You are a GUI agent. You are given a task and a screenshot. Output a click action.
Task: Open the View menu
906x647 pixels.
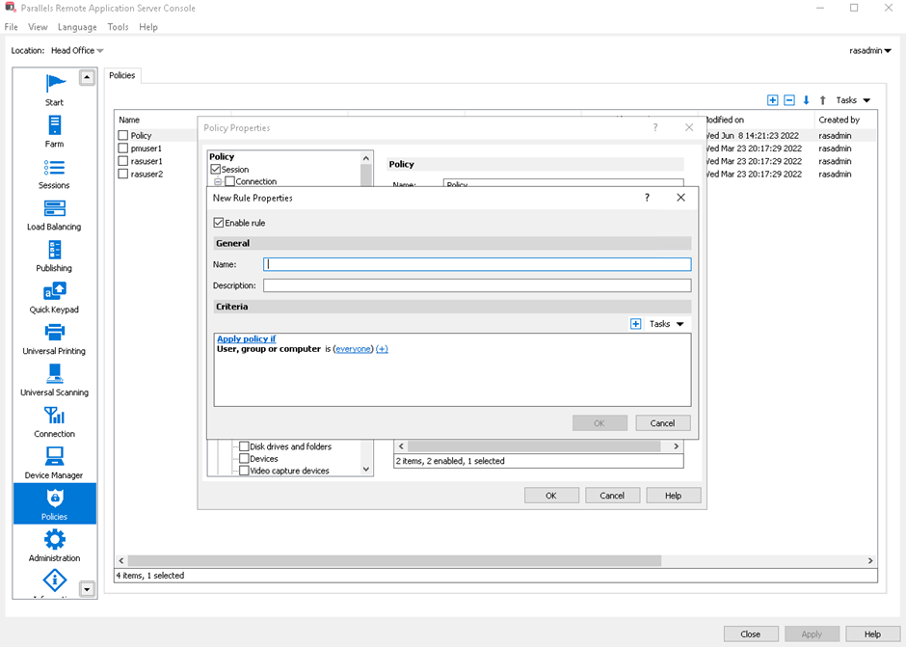[x=38, y=27]
